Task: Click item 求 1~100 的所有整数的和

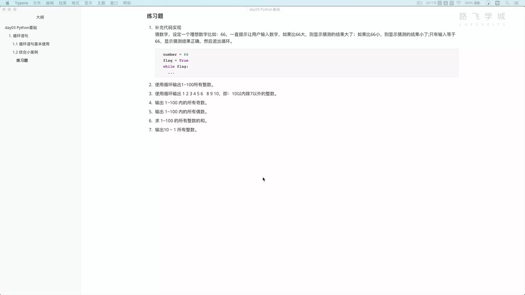Action: [x=182, y=121]
